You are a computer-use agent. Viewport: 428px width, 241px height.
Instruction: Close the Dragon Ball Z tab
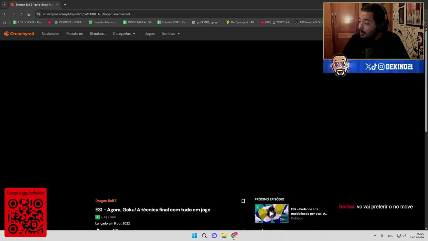click(57, 4)
